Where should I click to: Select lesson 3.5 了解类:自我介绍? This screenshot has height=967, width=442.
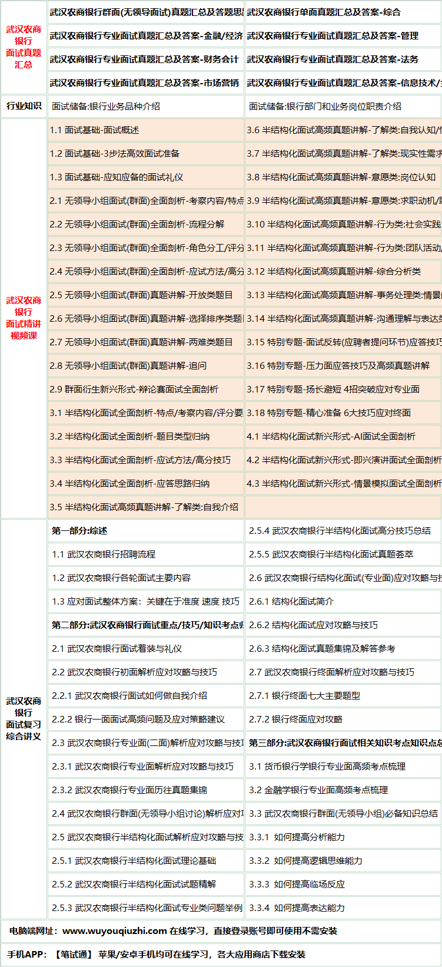click(x=144, y=507)
